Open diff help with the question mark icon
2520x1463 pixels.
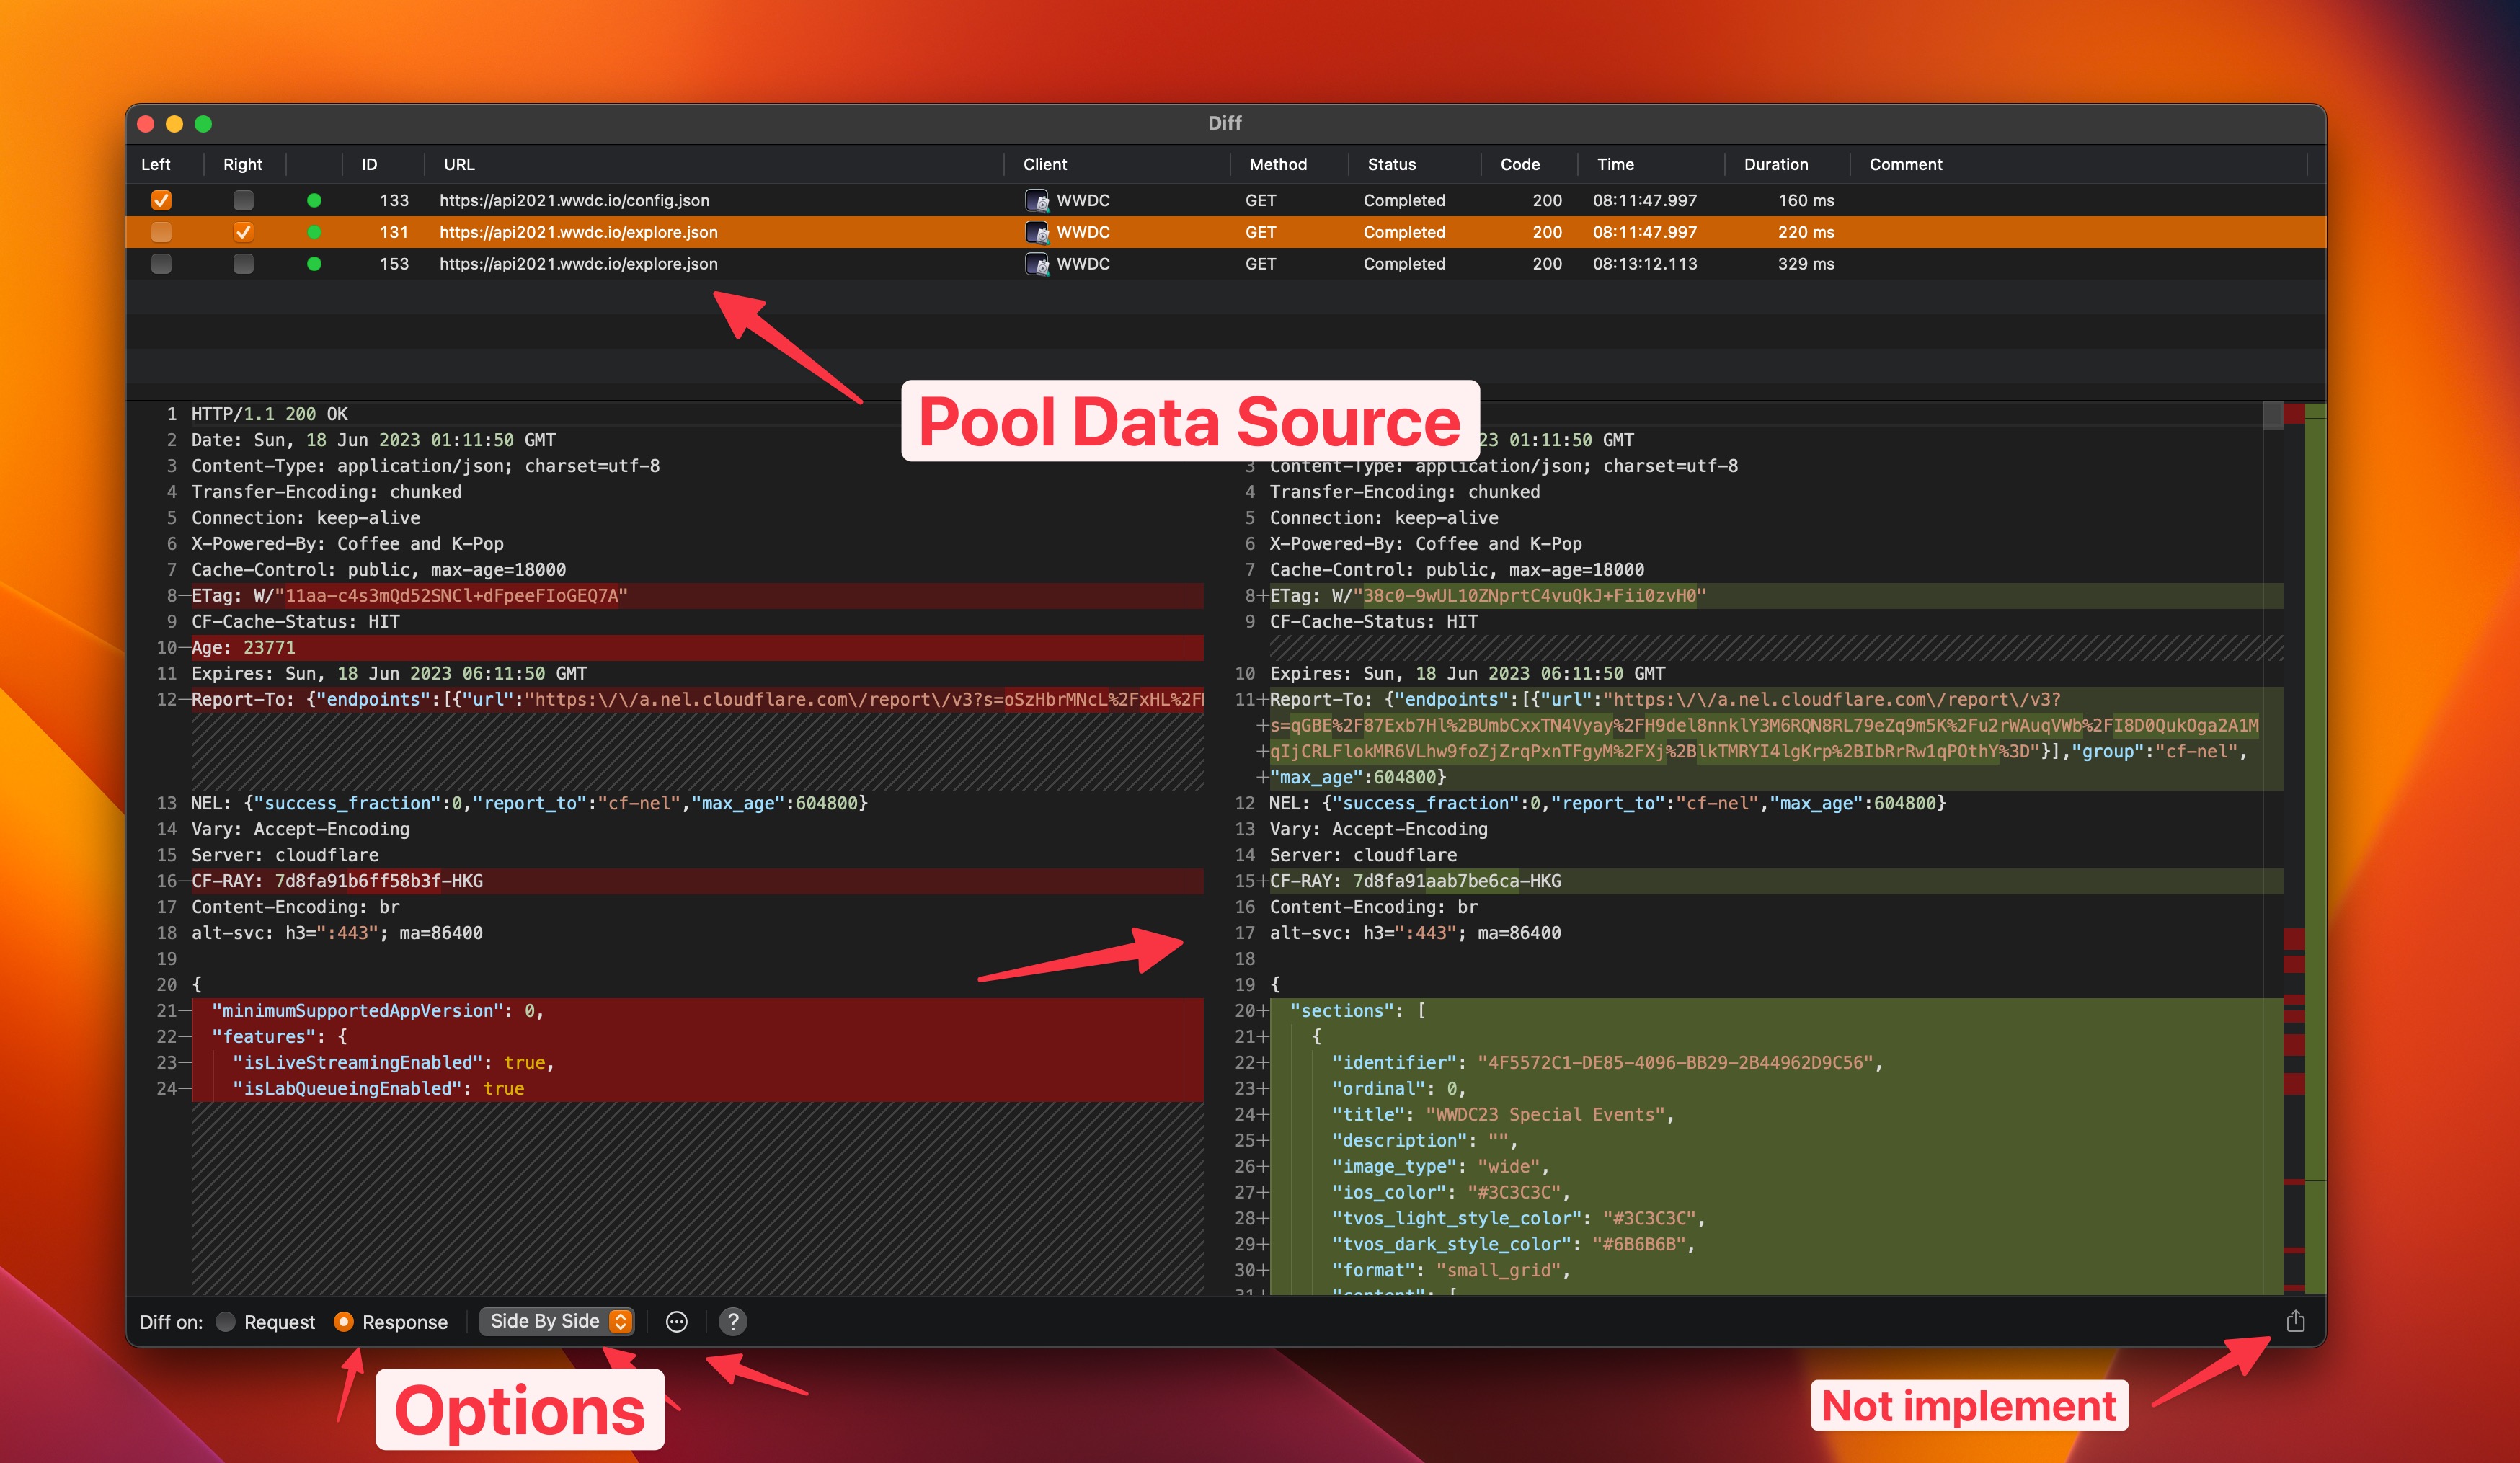tap(733, 1322)
